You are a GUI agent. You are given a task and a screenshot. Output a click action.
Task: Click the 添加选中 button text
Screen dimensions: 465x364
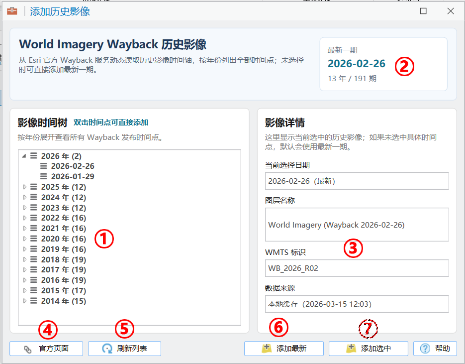coord(375,349)
